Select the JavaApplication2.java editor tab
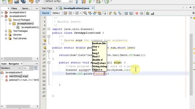 point(76,8)
